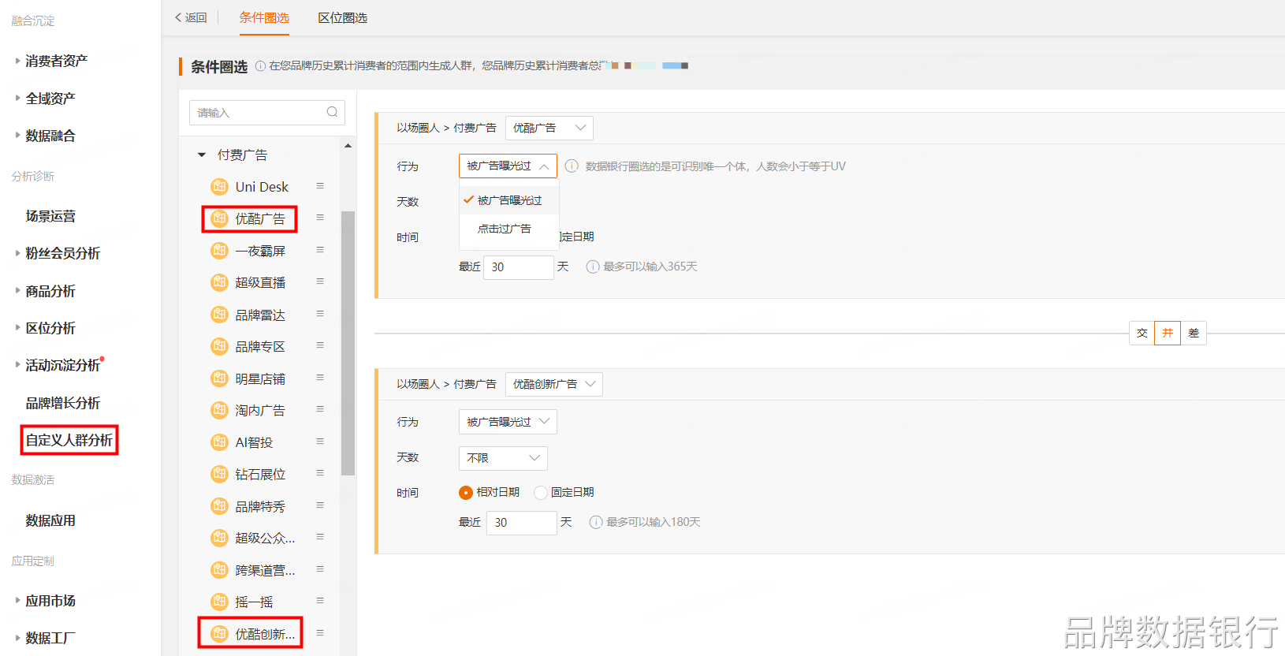Click the Uni Desk channel icon

click(x=220, y=187)
